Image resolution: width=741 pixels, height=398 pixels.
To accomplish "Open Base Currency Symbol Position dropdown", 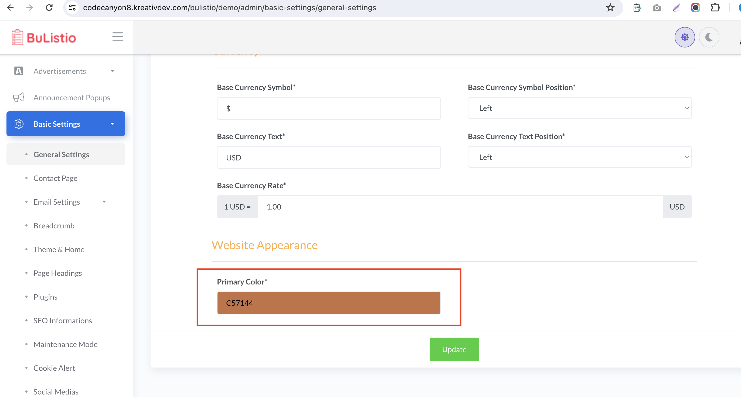I will 579,108.
